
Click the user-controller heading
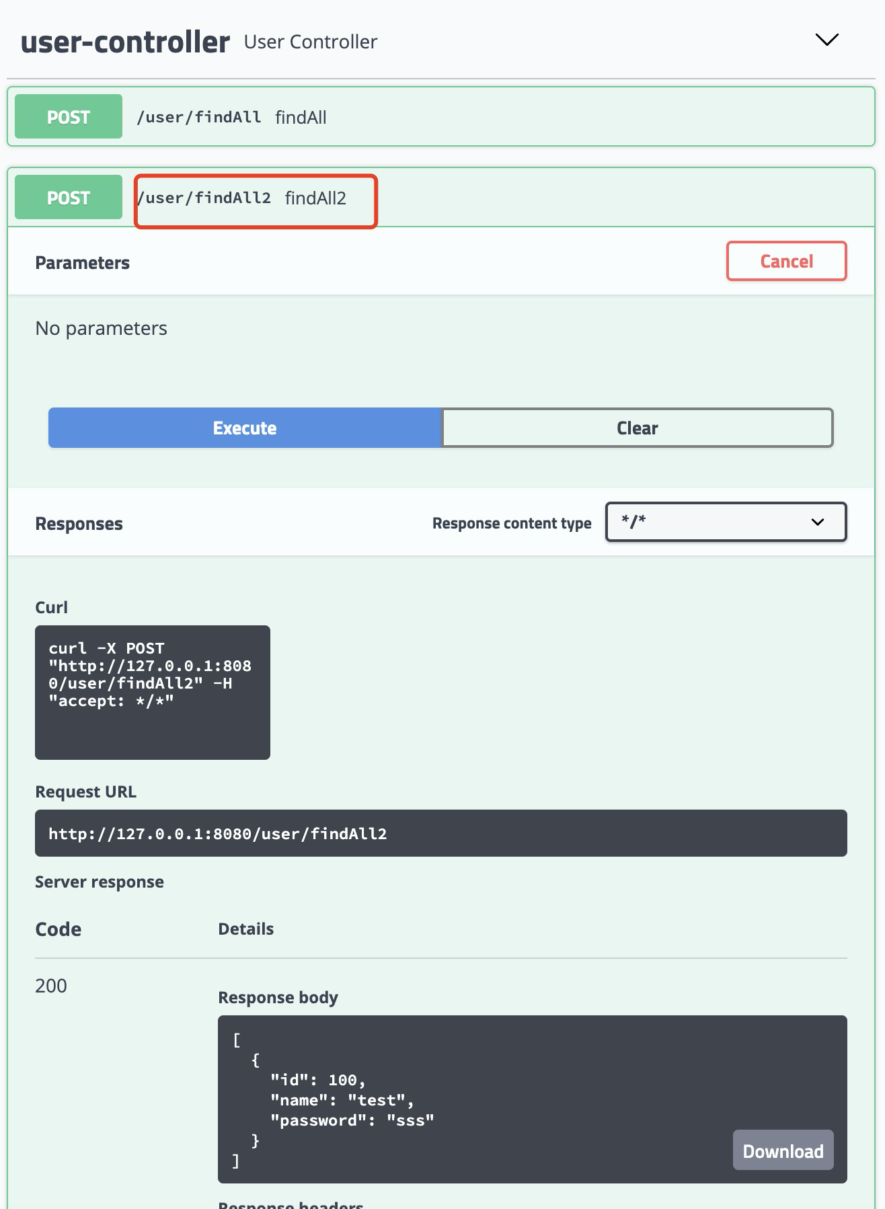tap(125, 42)
